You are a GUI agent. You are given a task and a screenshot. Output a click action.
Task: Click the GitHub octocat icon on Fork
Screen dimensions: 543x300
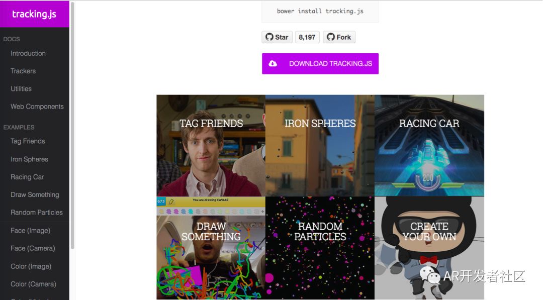[331, 37]
